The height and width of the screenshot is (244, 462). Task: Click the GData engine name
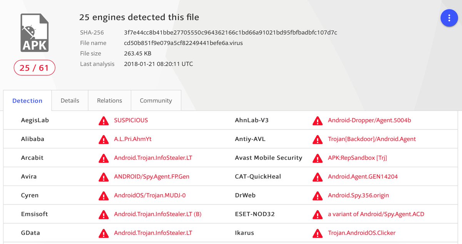pyautogui.click(x=30, y=233)
